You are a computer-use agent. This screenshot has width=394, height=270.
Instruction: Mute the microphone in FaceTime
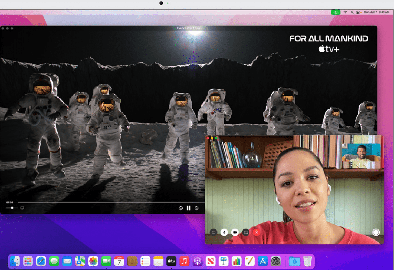(224, 232)
